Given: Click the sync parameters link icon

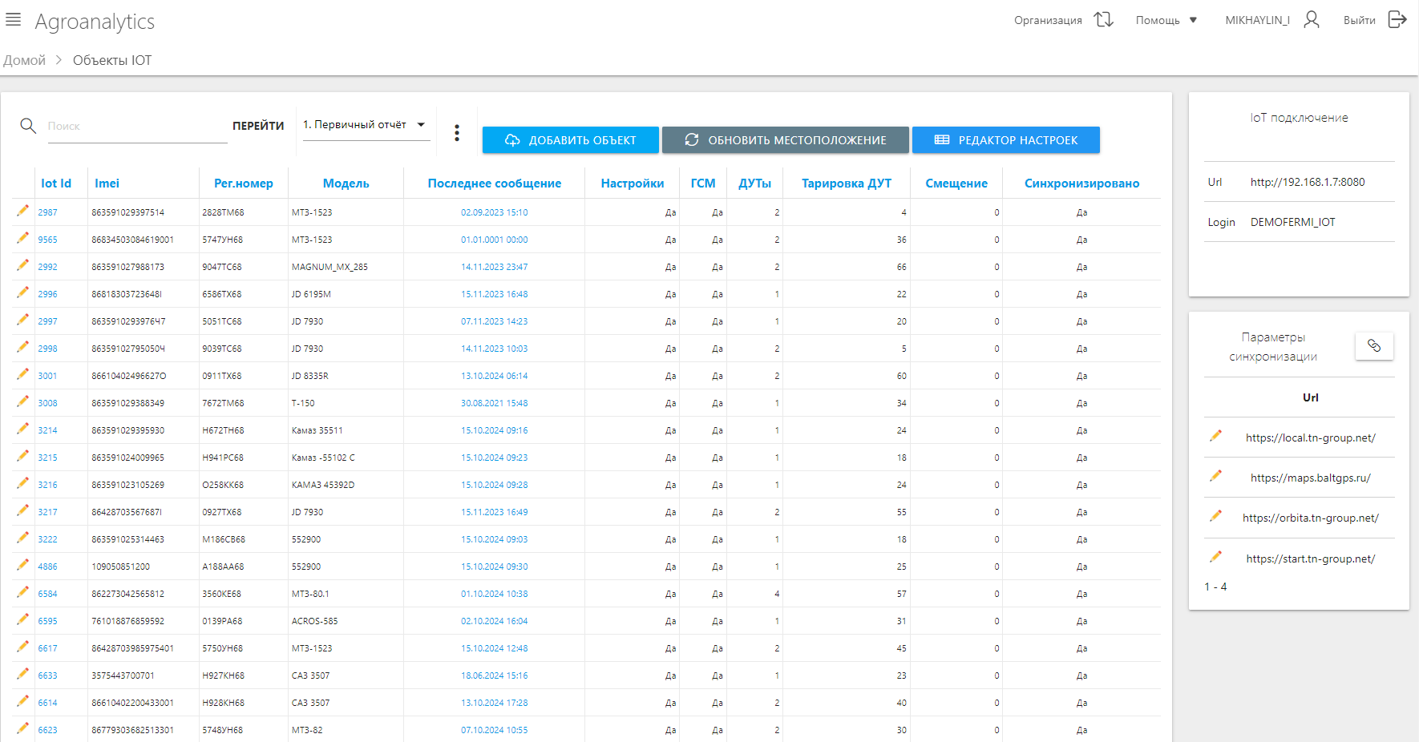Looking at the screenshot, I should (x=1373, y=345).
